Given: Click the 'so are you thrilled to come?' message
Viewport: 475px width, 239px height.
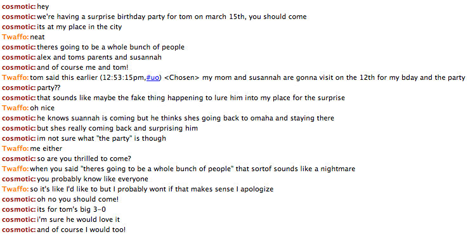Looking at the screenshot, I should 84,158.
